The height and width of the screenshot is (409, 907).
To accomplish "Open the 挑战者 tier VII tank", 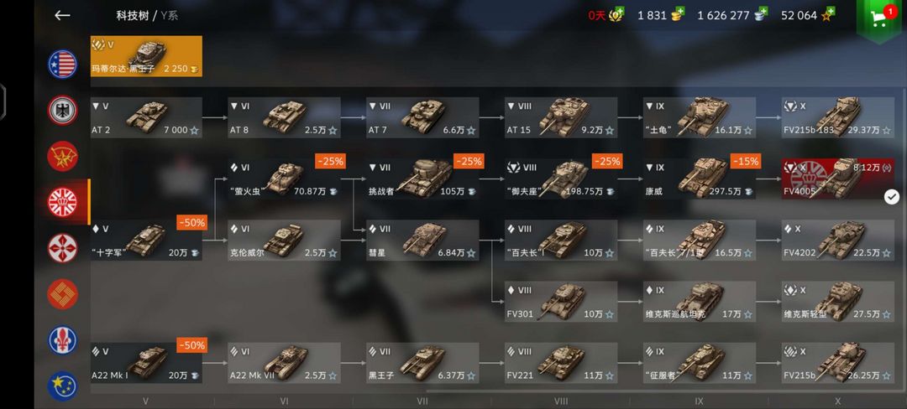I will click(x=422, y=179).
